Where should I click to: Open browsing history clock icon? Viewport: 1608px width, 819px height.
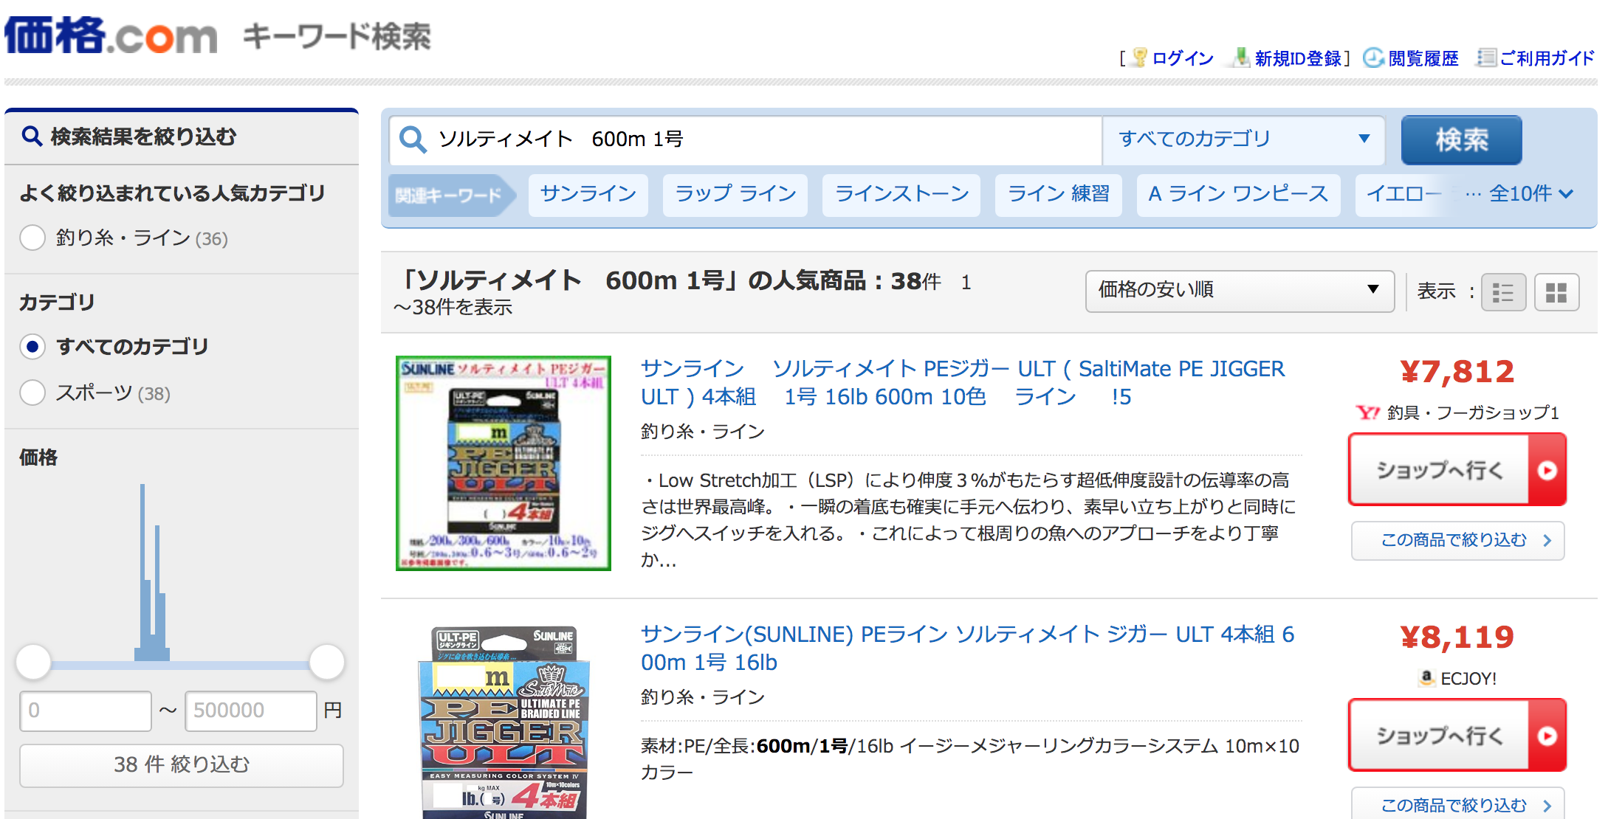(x=1372, y=58)
